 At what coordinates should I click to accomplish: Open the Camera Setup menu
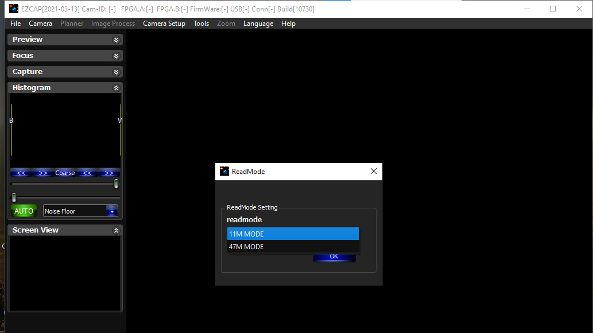(x=164, y=24)
